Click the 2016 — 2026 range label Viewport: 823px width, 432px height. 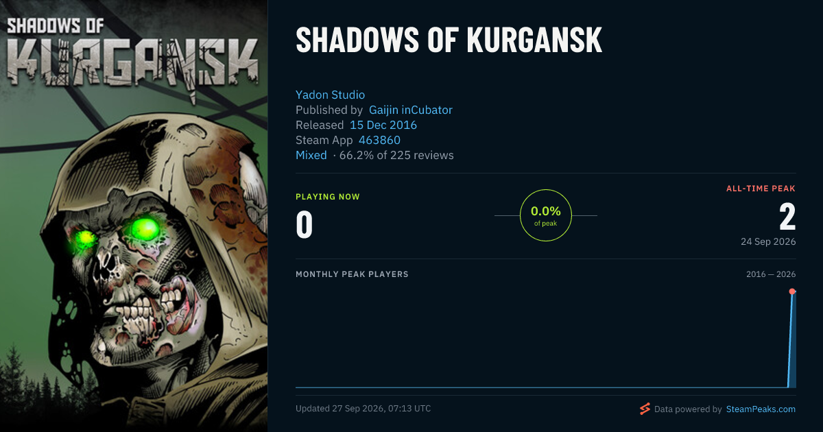click(x=771, y=274)
